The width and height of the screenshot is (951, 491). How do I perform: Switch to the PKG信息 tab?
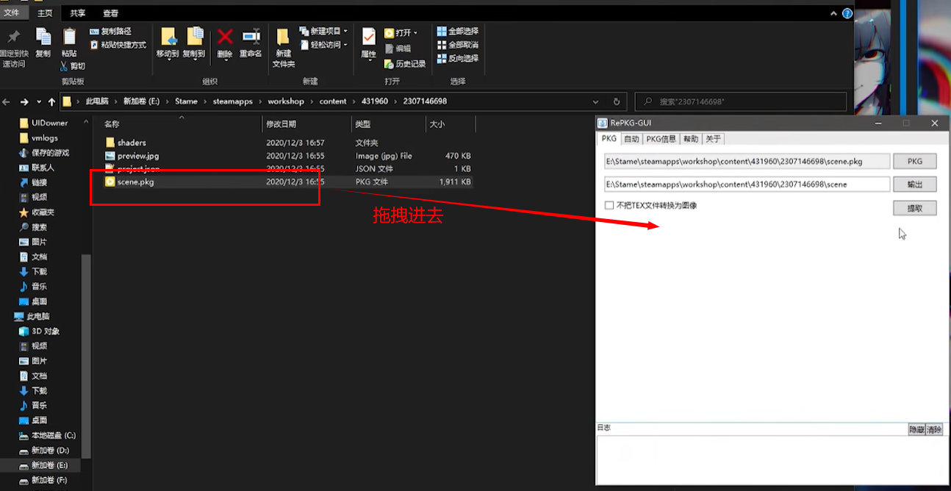[661, 139]
